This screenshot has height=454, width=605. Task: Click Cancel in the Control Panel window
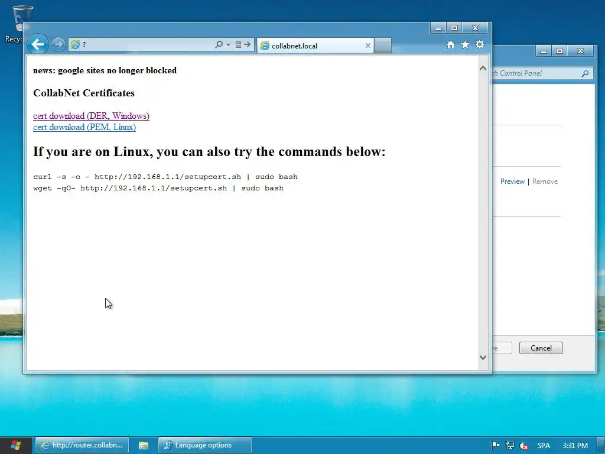(541, 348)
